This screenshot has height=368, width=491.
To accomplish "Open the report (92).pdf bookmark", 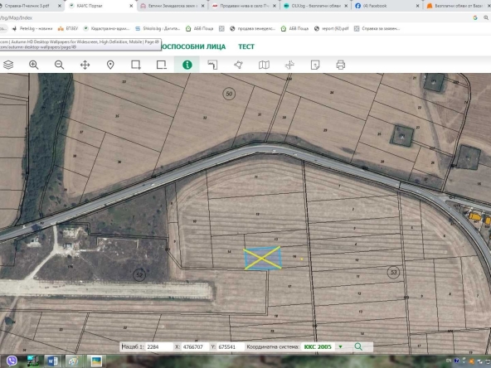I will pos(331,28).
